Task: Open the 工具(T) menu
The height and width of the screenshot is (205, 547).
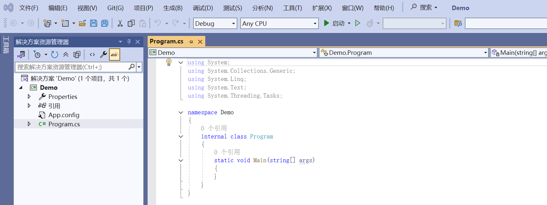Action: tap(293, 8)
